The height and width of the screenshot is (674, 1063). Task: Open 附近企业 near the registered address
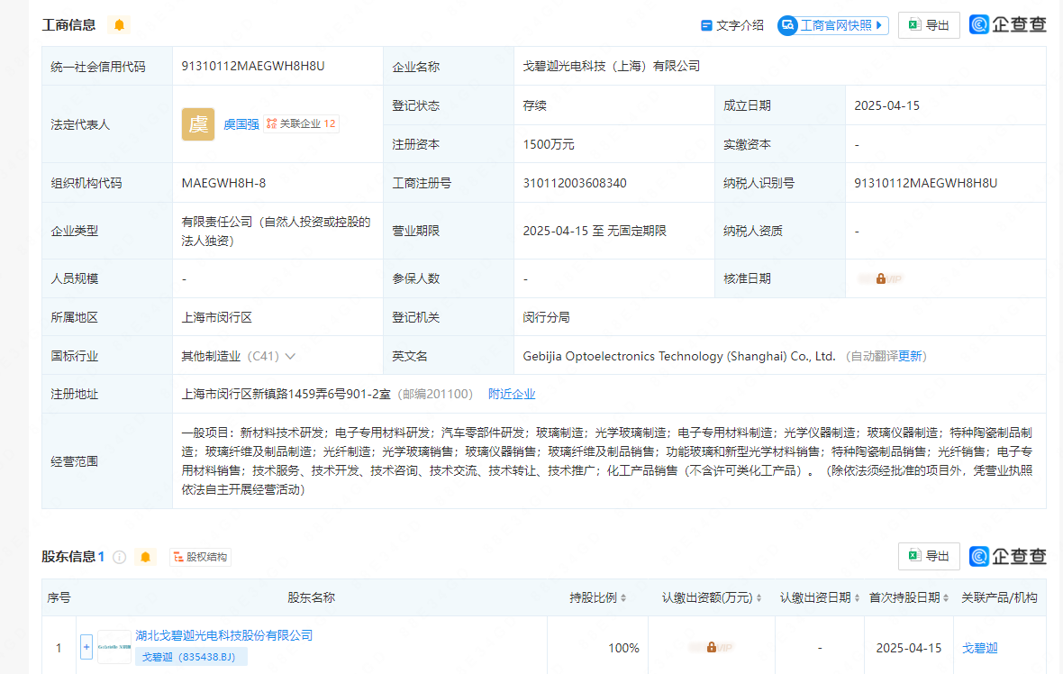click(x=512, y=393)
